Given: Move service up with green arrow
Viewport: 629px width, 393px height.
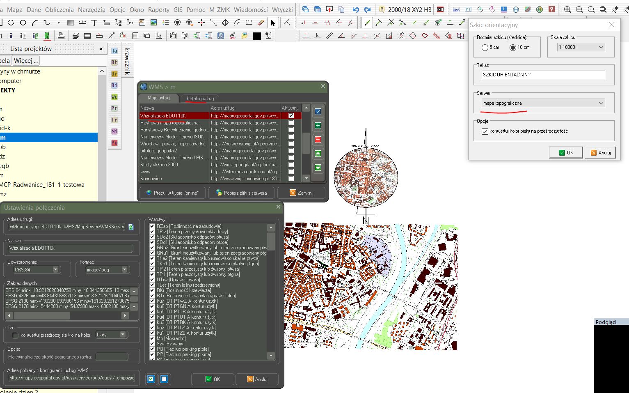Looking at the screenshot, I should pos(318,154).
